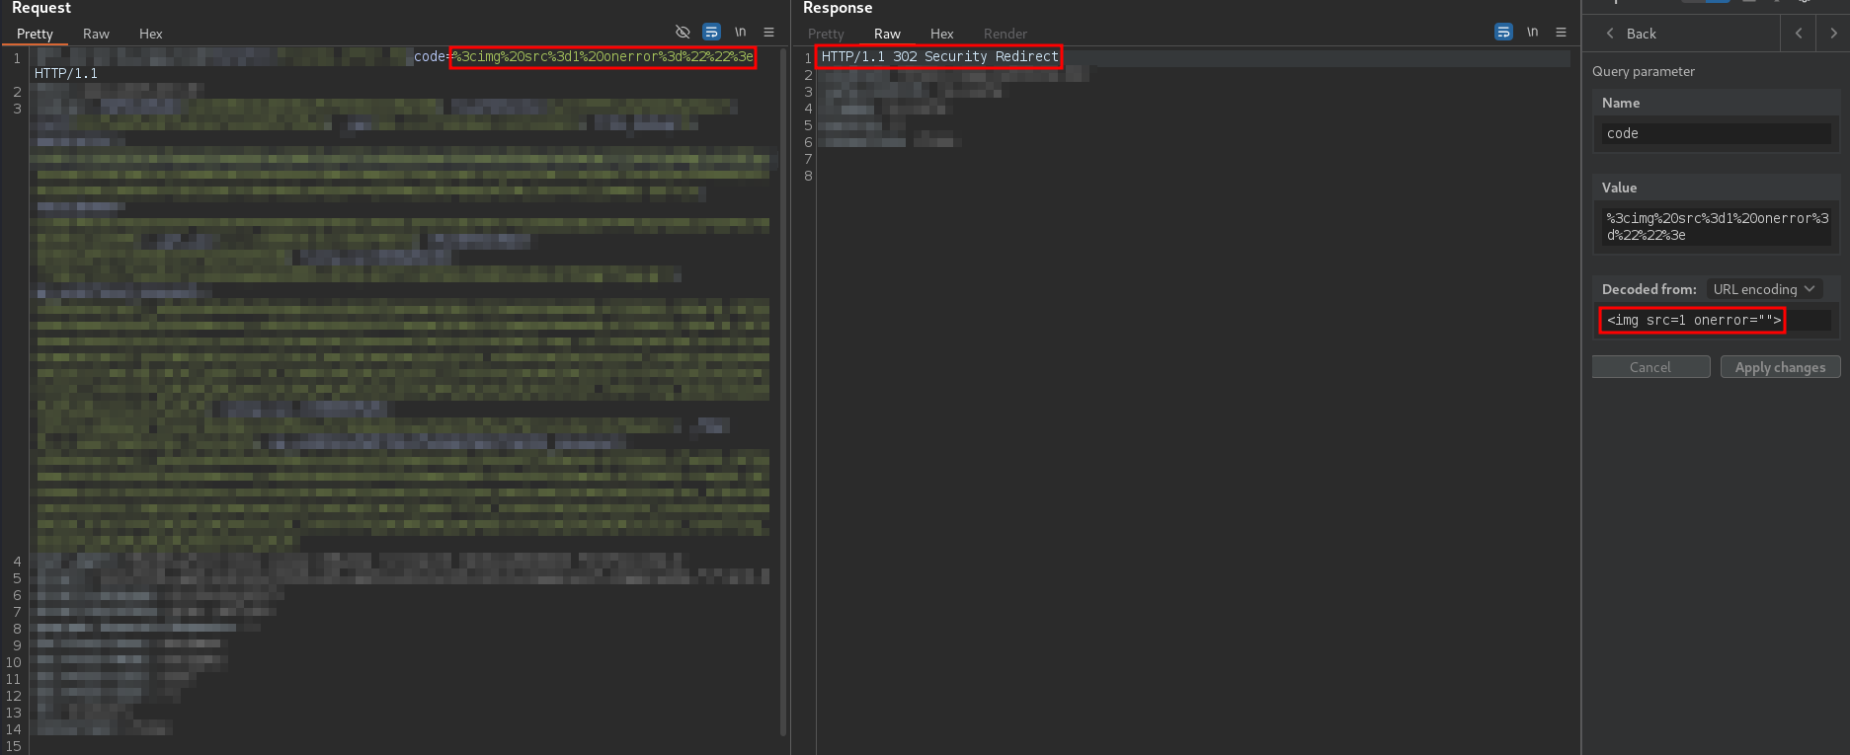Open the Response Render tab

[1005, 34]
